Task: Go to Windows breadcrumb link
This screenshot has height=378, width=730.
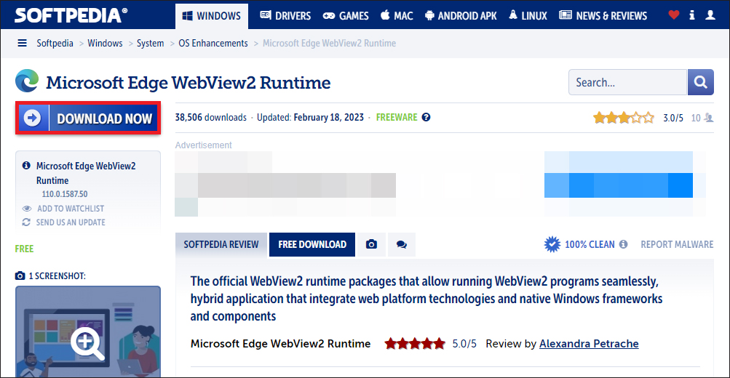Action: coord(106,43)
